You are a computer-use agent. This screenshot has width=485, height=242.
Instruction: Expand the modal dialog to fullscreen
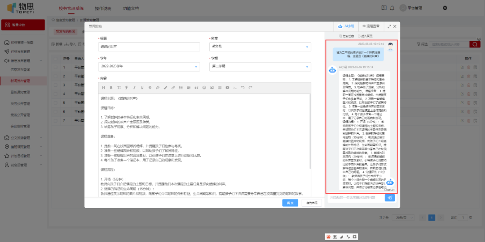point(389,27)
